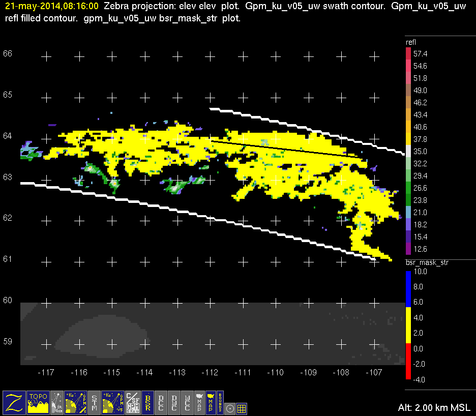Select the IR 4km satellite icon

tap(57, 402)
